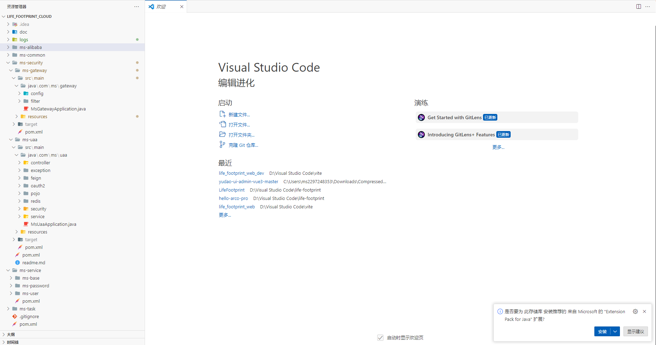The width and height of the screenshot is (656, 345).
Task: Open notification settings gear icon
Action: coord(635,311)
